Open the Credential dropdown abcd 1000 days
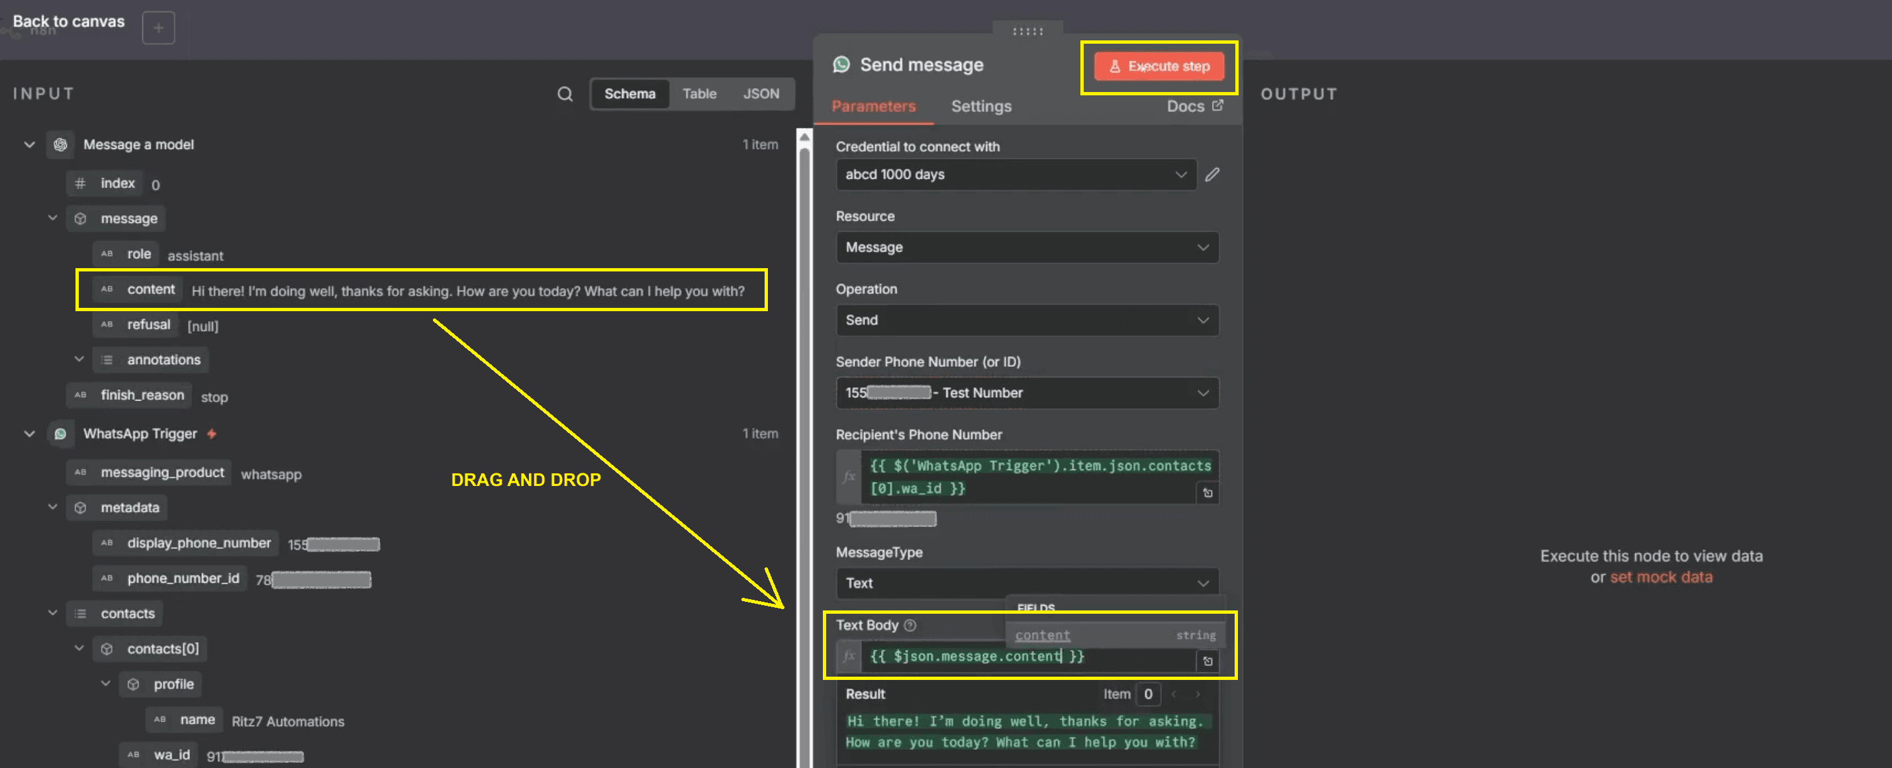Screen dimensions: 1892x768 pos(1016,175)
